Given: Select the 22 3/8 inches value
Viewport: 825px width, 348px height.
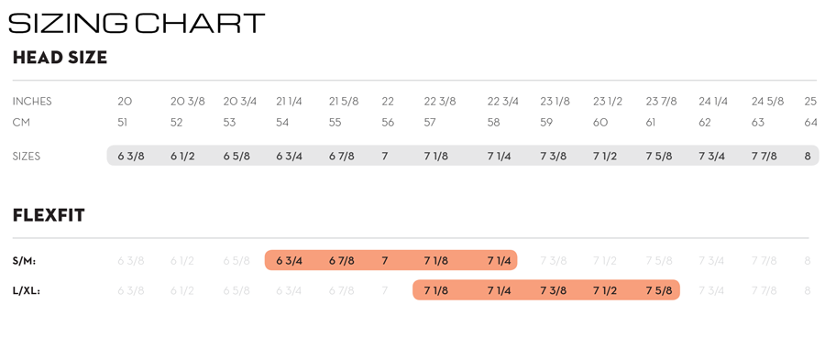Looking at the screenshot, I should coord(440,102).
